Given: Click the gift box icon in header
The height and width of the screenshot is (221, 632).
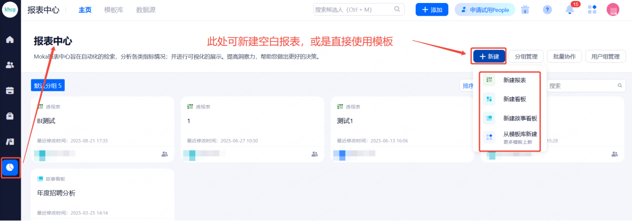Looking at the screenshot, I should [525, 10].
